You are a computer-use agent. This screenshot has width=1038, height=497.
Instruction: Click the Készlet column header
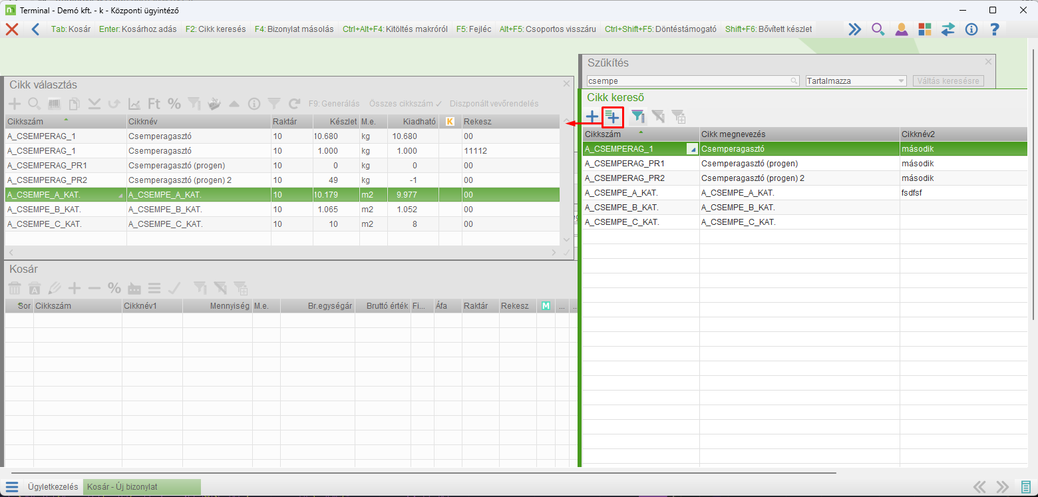[335, 122]
